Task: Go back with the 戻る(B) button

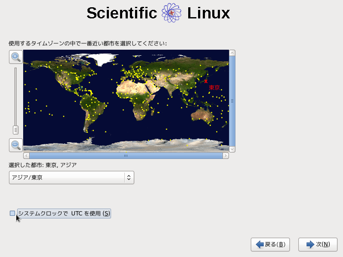Action: (x=271, y=244)
